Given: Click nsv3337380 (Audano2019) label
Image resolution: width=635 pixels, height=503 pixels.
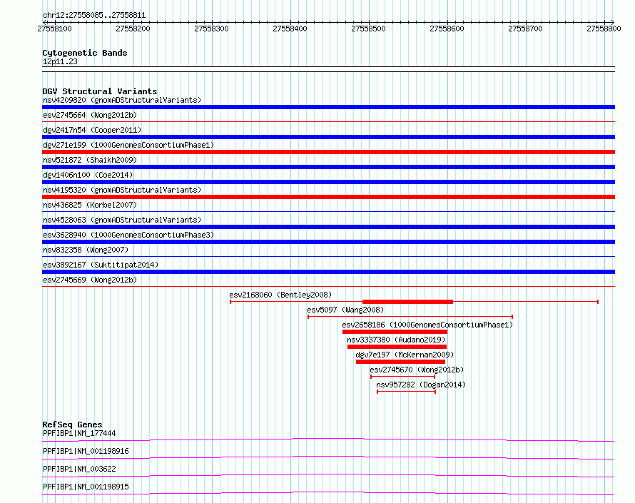Looking at the screenshot, I should tap(396, 340).
